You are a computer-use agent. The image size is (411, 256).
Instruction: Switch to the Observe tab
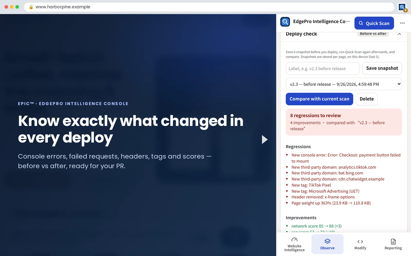[327, 244]
